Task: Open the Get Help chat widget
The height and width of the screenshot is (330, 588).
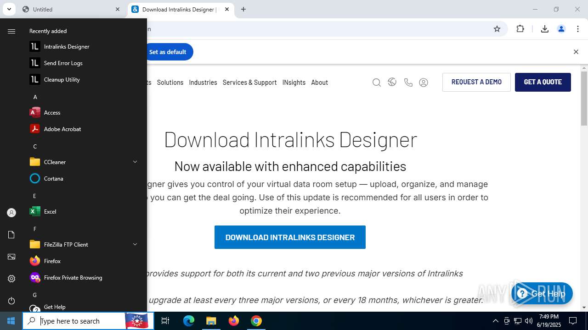Action: [x=542, y=294]
